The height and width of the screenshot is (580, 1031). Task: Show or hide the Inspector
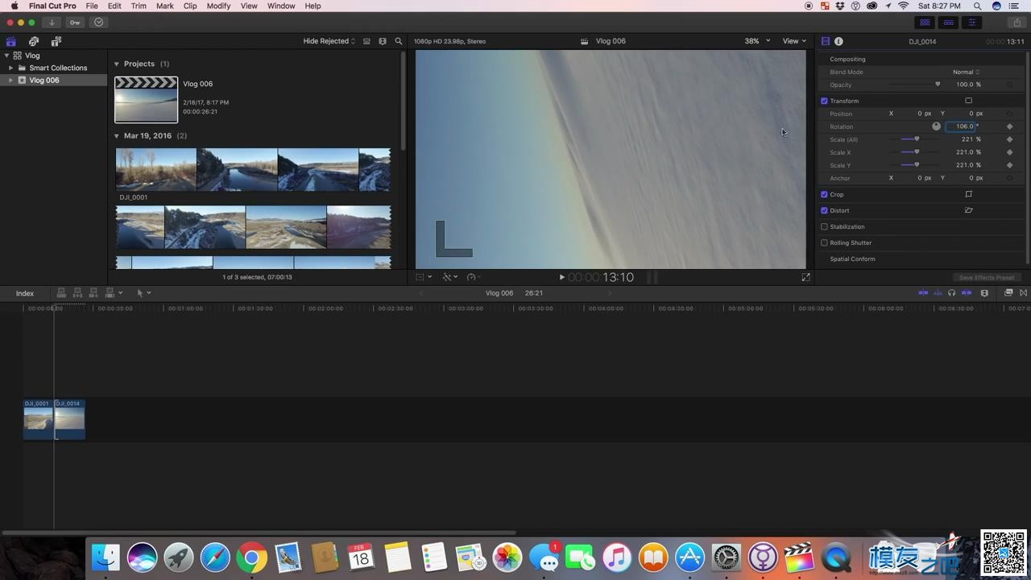972,23
